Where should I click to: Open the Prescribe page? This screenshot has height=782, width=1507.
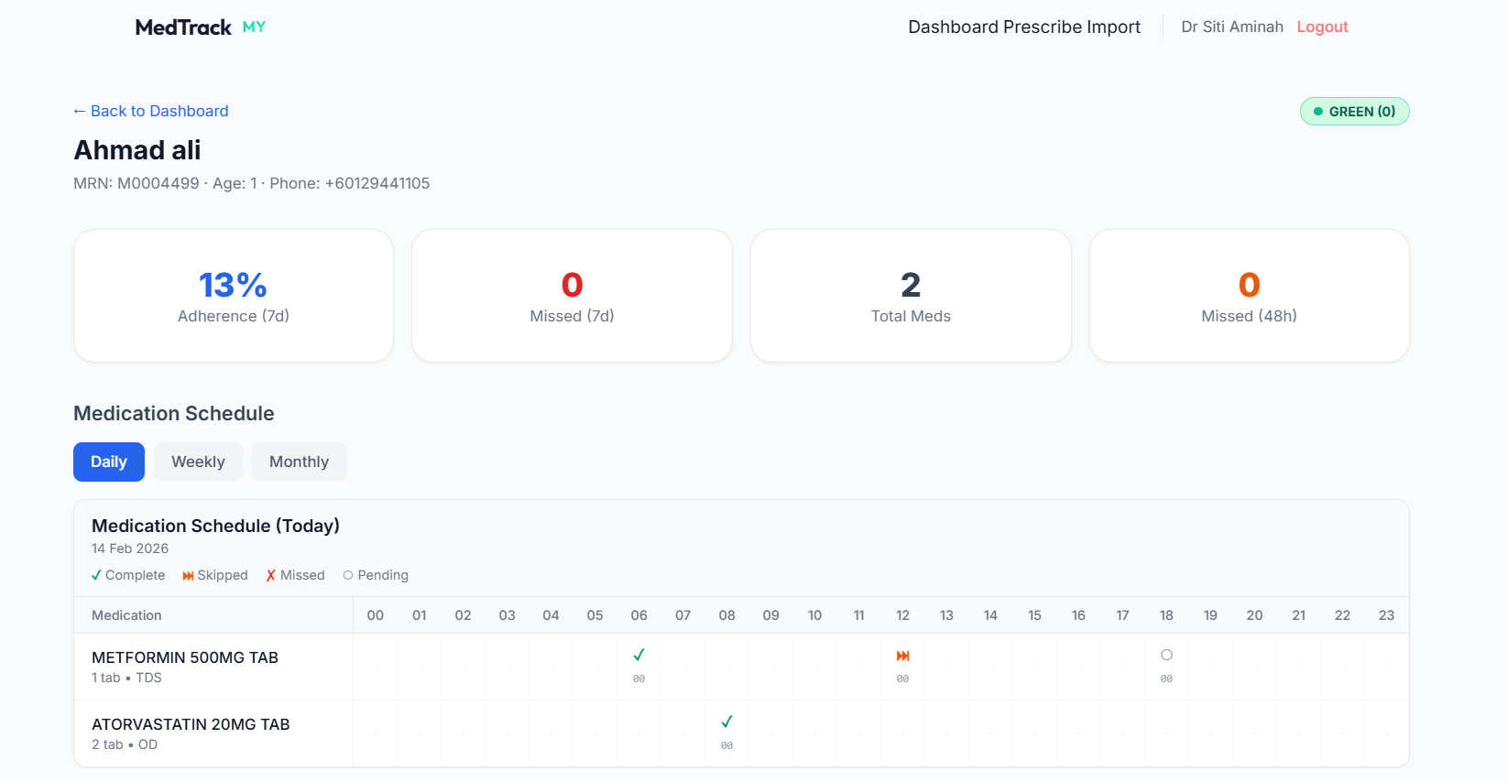click(1042, 27)
